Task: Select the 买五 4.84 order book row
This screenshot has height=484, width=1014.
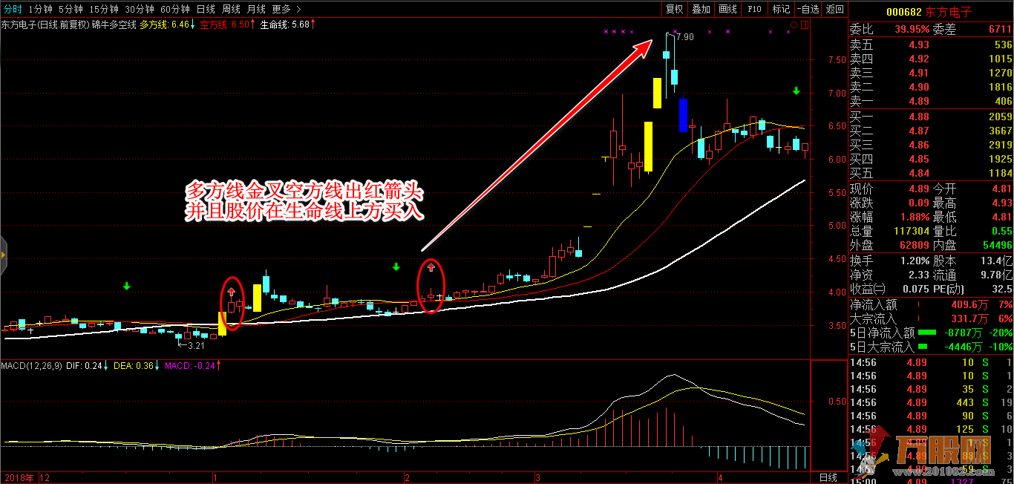Action: pyautogui.click(x=931, y=173)
